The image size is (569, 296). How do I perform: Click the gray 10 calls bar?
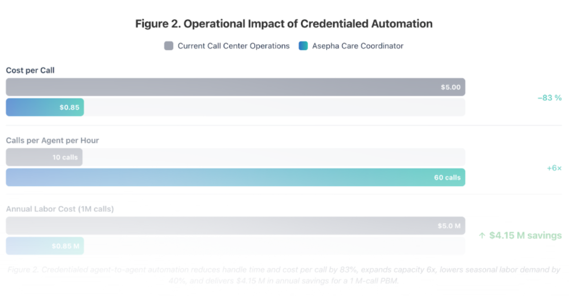44,157
